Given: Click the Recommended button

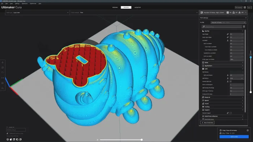Looking at the screenshot, I should 207,123.
